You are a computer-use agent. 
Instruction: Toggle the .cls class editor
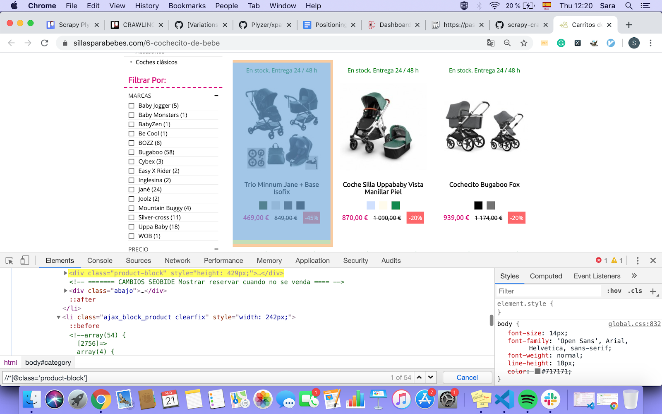[635, 291]
